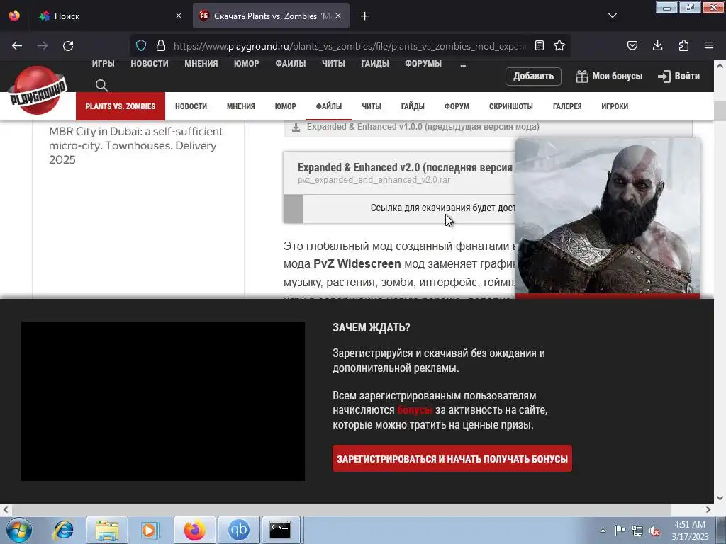This screenshot has height=544, width=726.
Task: Open the tracking protection shield icon
Action: click(141, 45)
